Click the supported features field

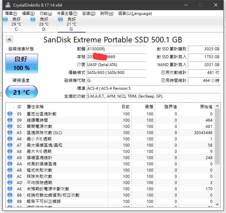[154, 96]
